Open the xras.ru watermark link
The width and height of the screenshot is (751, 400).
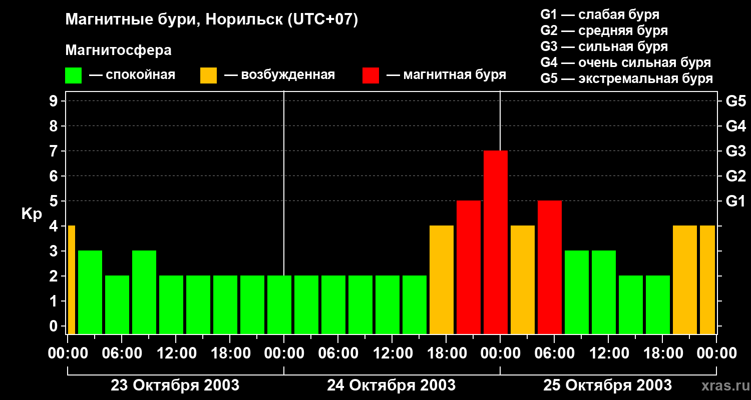(723, 385)
